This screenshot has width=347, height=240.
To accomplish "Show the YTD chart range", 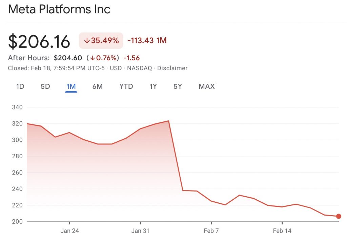I will tap(126, 86).
